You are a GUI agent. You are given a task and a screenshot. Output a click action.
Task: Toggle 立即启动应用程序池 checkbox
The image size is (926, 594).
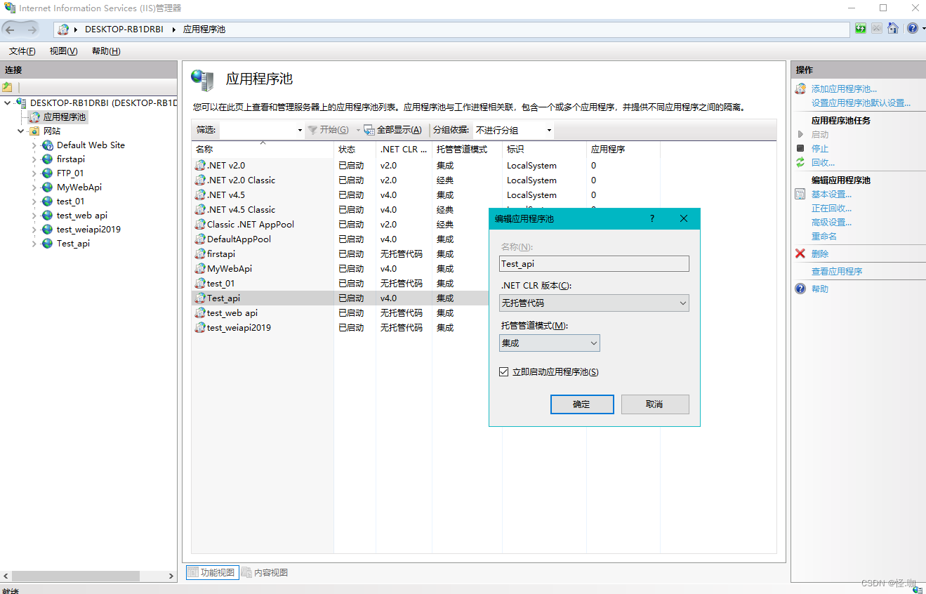503,372
